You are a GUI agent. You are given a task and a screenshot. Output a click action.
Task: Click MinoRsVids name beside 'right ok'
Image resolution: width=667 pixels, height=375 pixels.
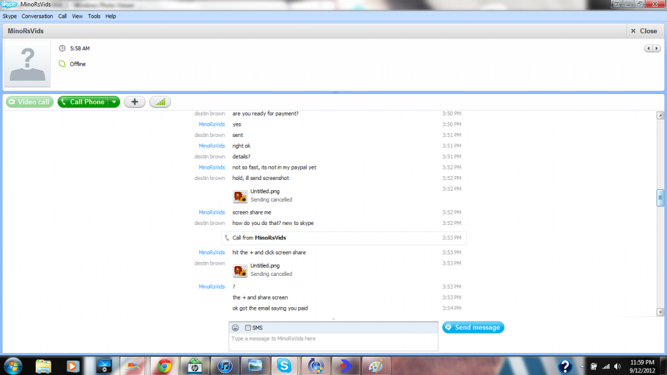212,145
